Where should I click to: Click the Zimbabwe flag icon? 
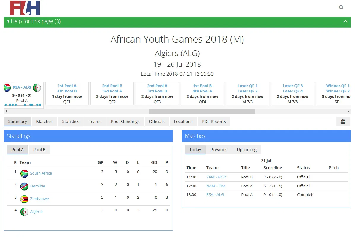(24, 199)
